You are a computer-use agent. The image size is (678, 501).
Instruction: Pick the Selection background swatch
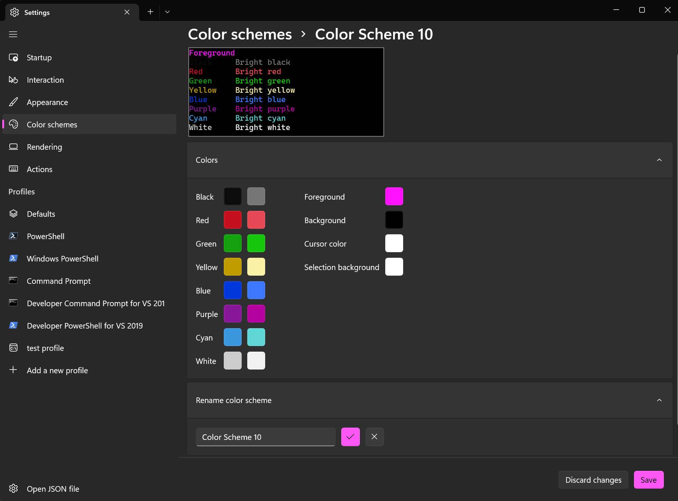point(394,267)
